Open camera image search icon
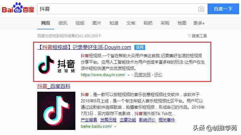The image size is (241, 135). coord(201,9)
